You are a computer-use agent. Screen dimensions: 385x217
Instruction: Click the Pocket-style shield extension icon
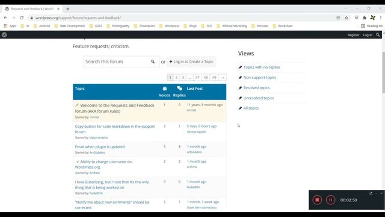357,17
